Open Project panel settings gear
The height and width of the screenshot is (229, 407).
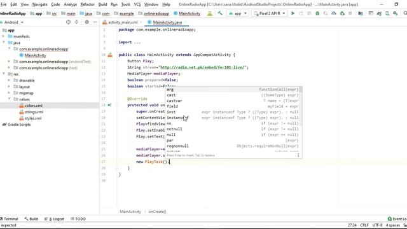pyautogui.click(x=86, y=22)
